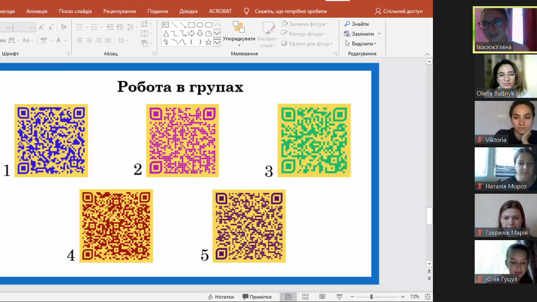Open the slide sorter view
This screenshot has width=537, height=302.
[305, 297]
